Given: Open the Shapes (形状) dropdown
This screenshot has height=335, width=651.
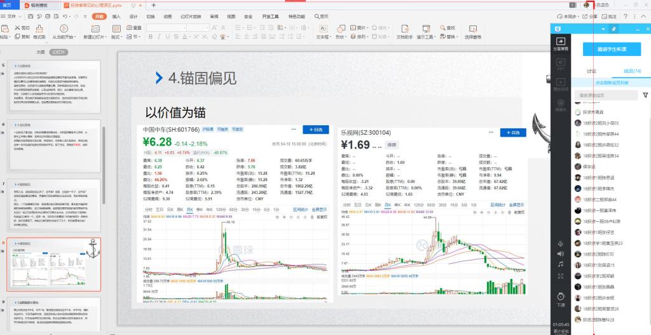Looking at the screenshot, I should point(341,37).
